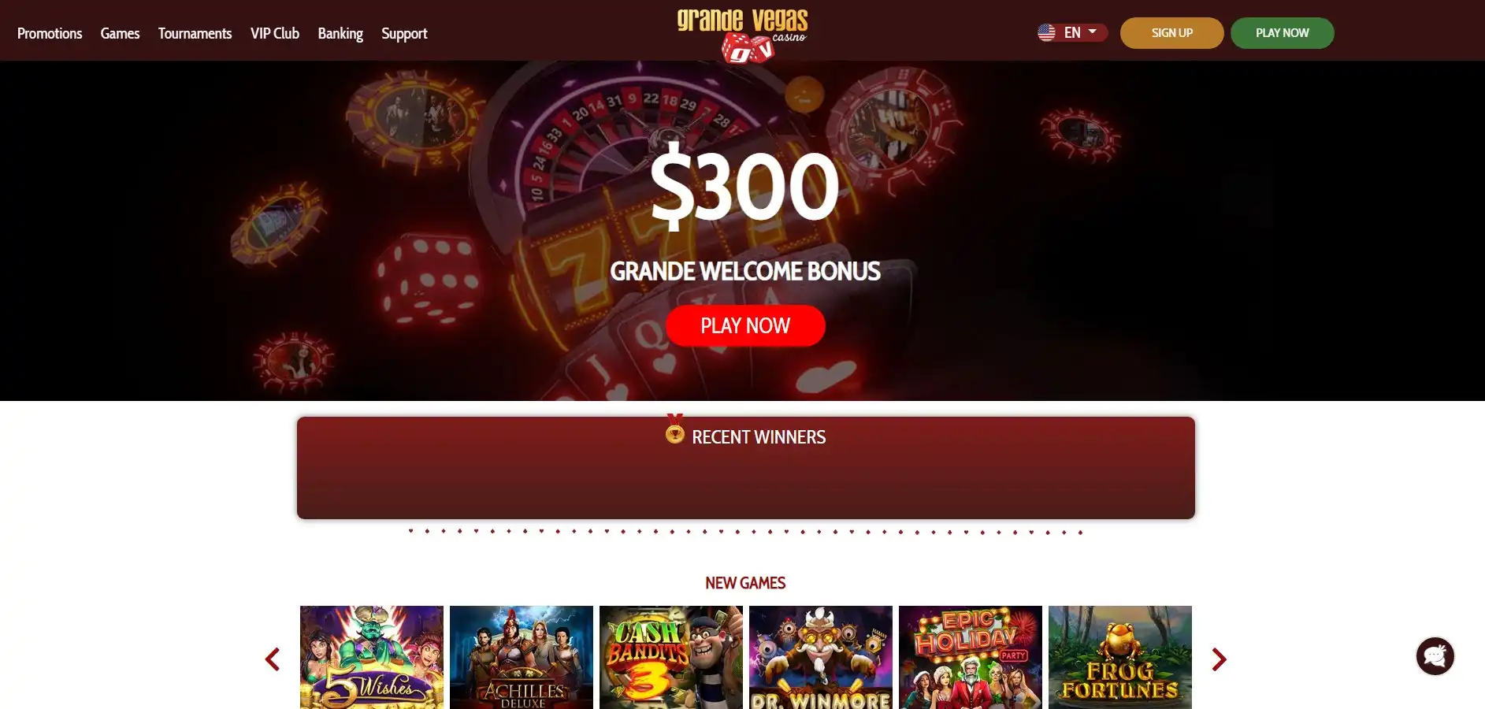
Task: Open the Games menu item
Action: pyautogui.click(x=120, y=33)
